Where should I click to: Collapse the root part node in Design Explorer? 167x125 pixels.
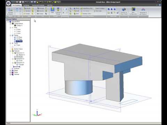pos(8,22)
